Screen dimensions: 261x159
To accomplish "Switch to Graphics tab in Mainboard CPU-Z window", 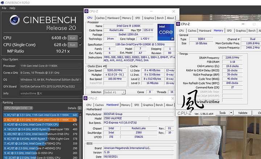I will [x=148, y=105].
